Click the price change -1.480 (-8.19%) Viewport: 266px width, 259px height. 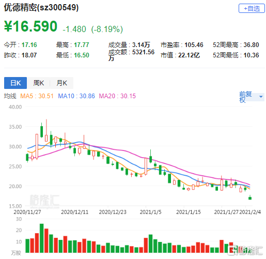93,29
